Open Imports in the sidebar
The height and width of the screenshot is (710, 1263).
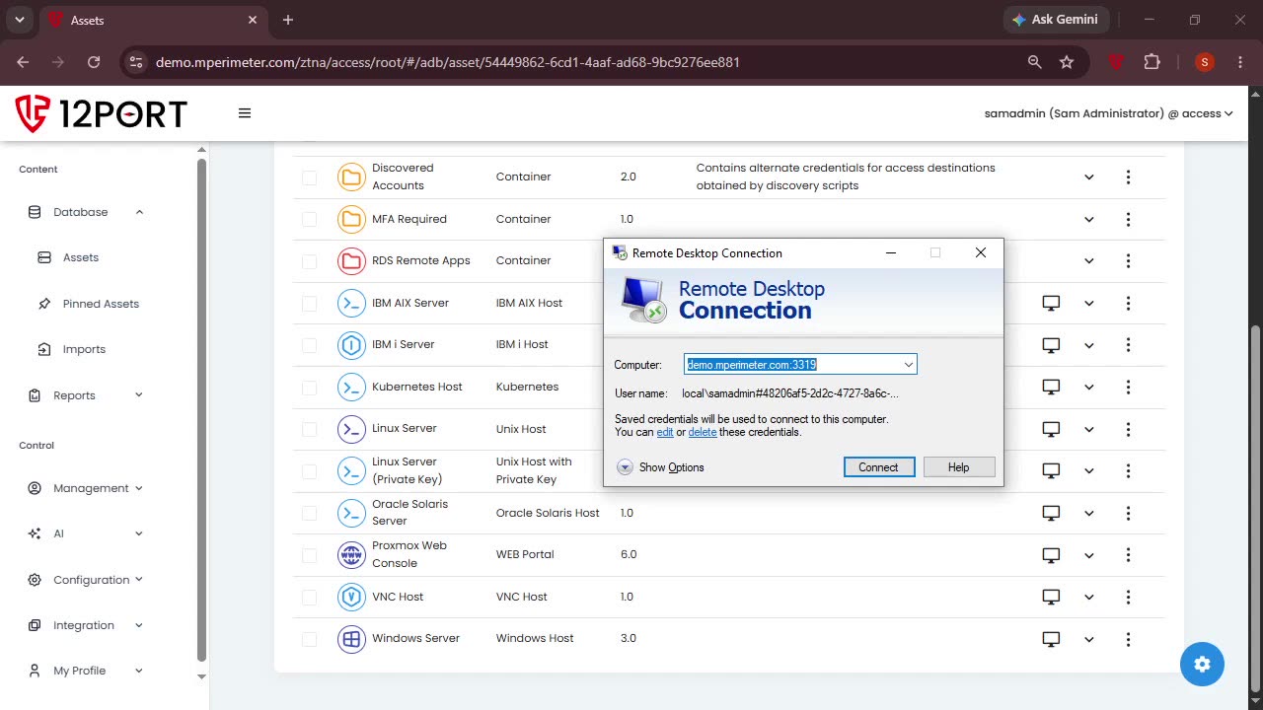tap(84, 349)
